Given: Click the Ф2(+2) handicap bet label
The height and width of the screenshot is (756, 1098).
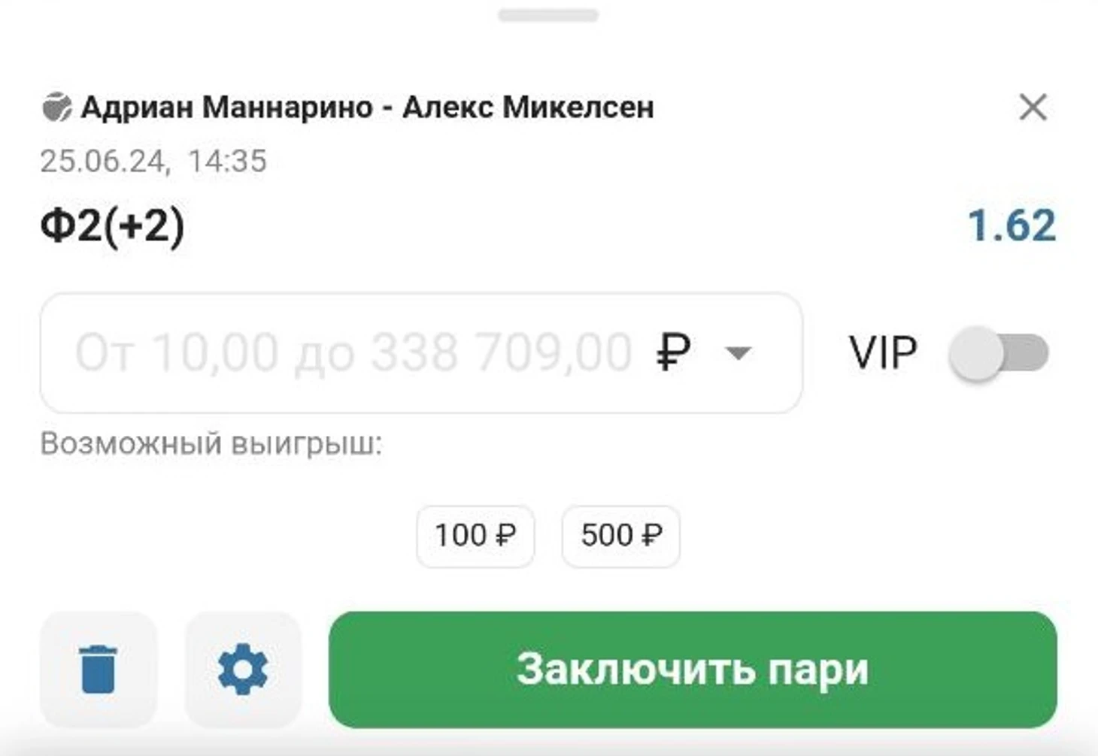Looking at the screenshot, I should 112,226.
